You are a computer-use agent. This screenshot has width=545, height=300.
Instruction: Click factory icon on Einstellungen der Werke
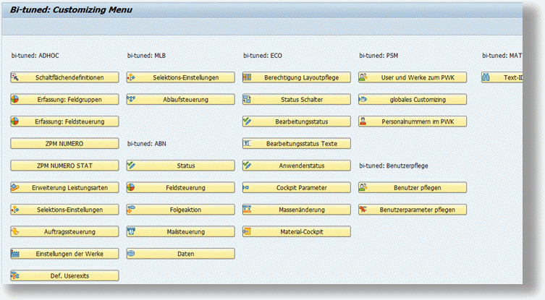click(x=15, y=254)
